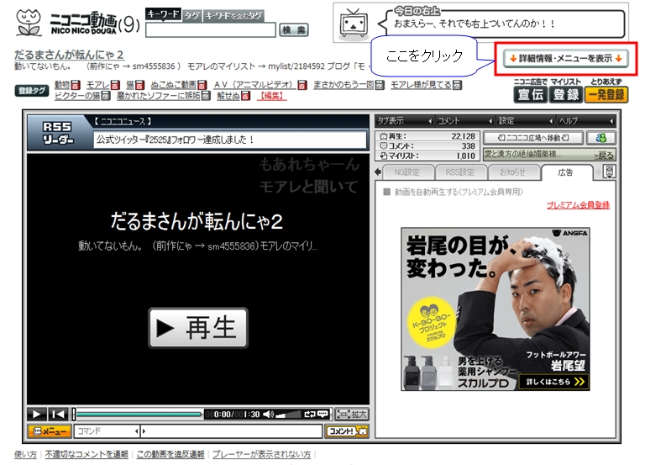645x465 pixels.
Task: Click left arrow to scroll panel tabs
Action: click(x=377, y=172)
